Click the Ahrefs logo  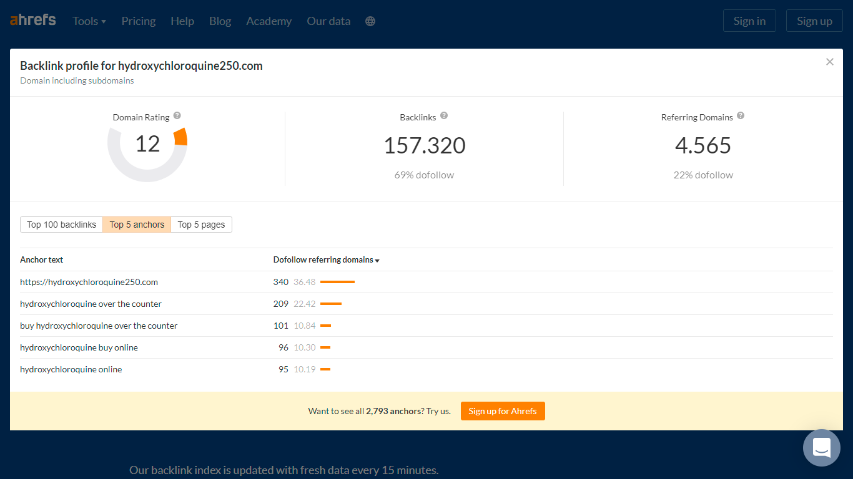coord(33,21)
